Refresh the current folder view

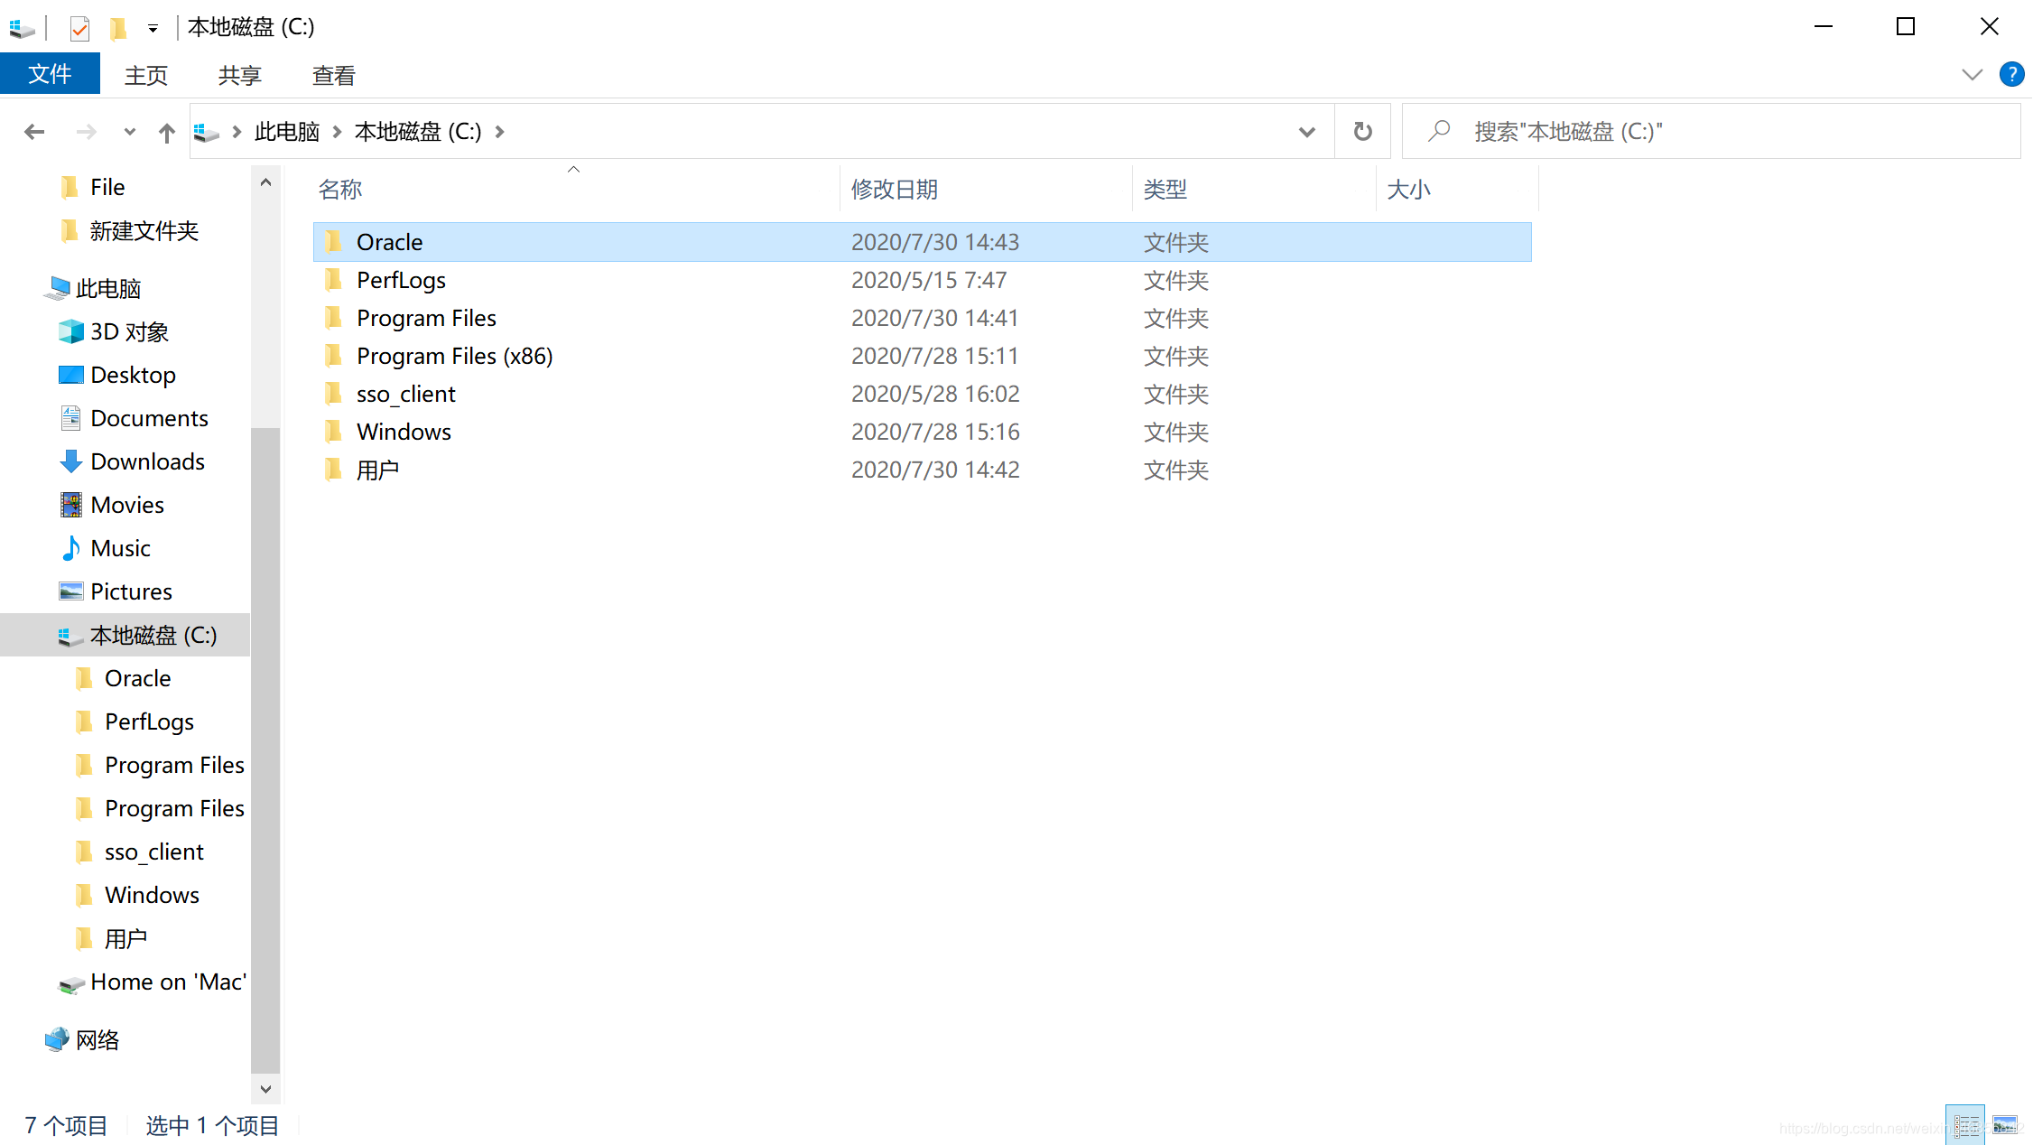[x=1362, y=132]
